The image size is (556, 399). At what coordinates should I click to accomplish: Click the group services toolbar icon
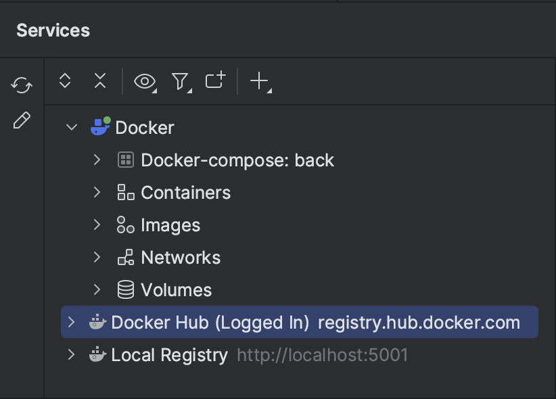coord(215,80)
